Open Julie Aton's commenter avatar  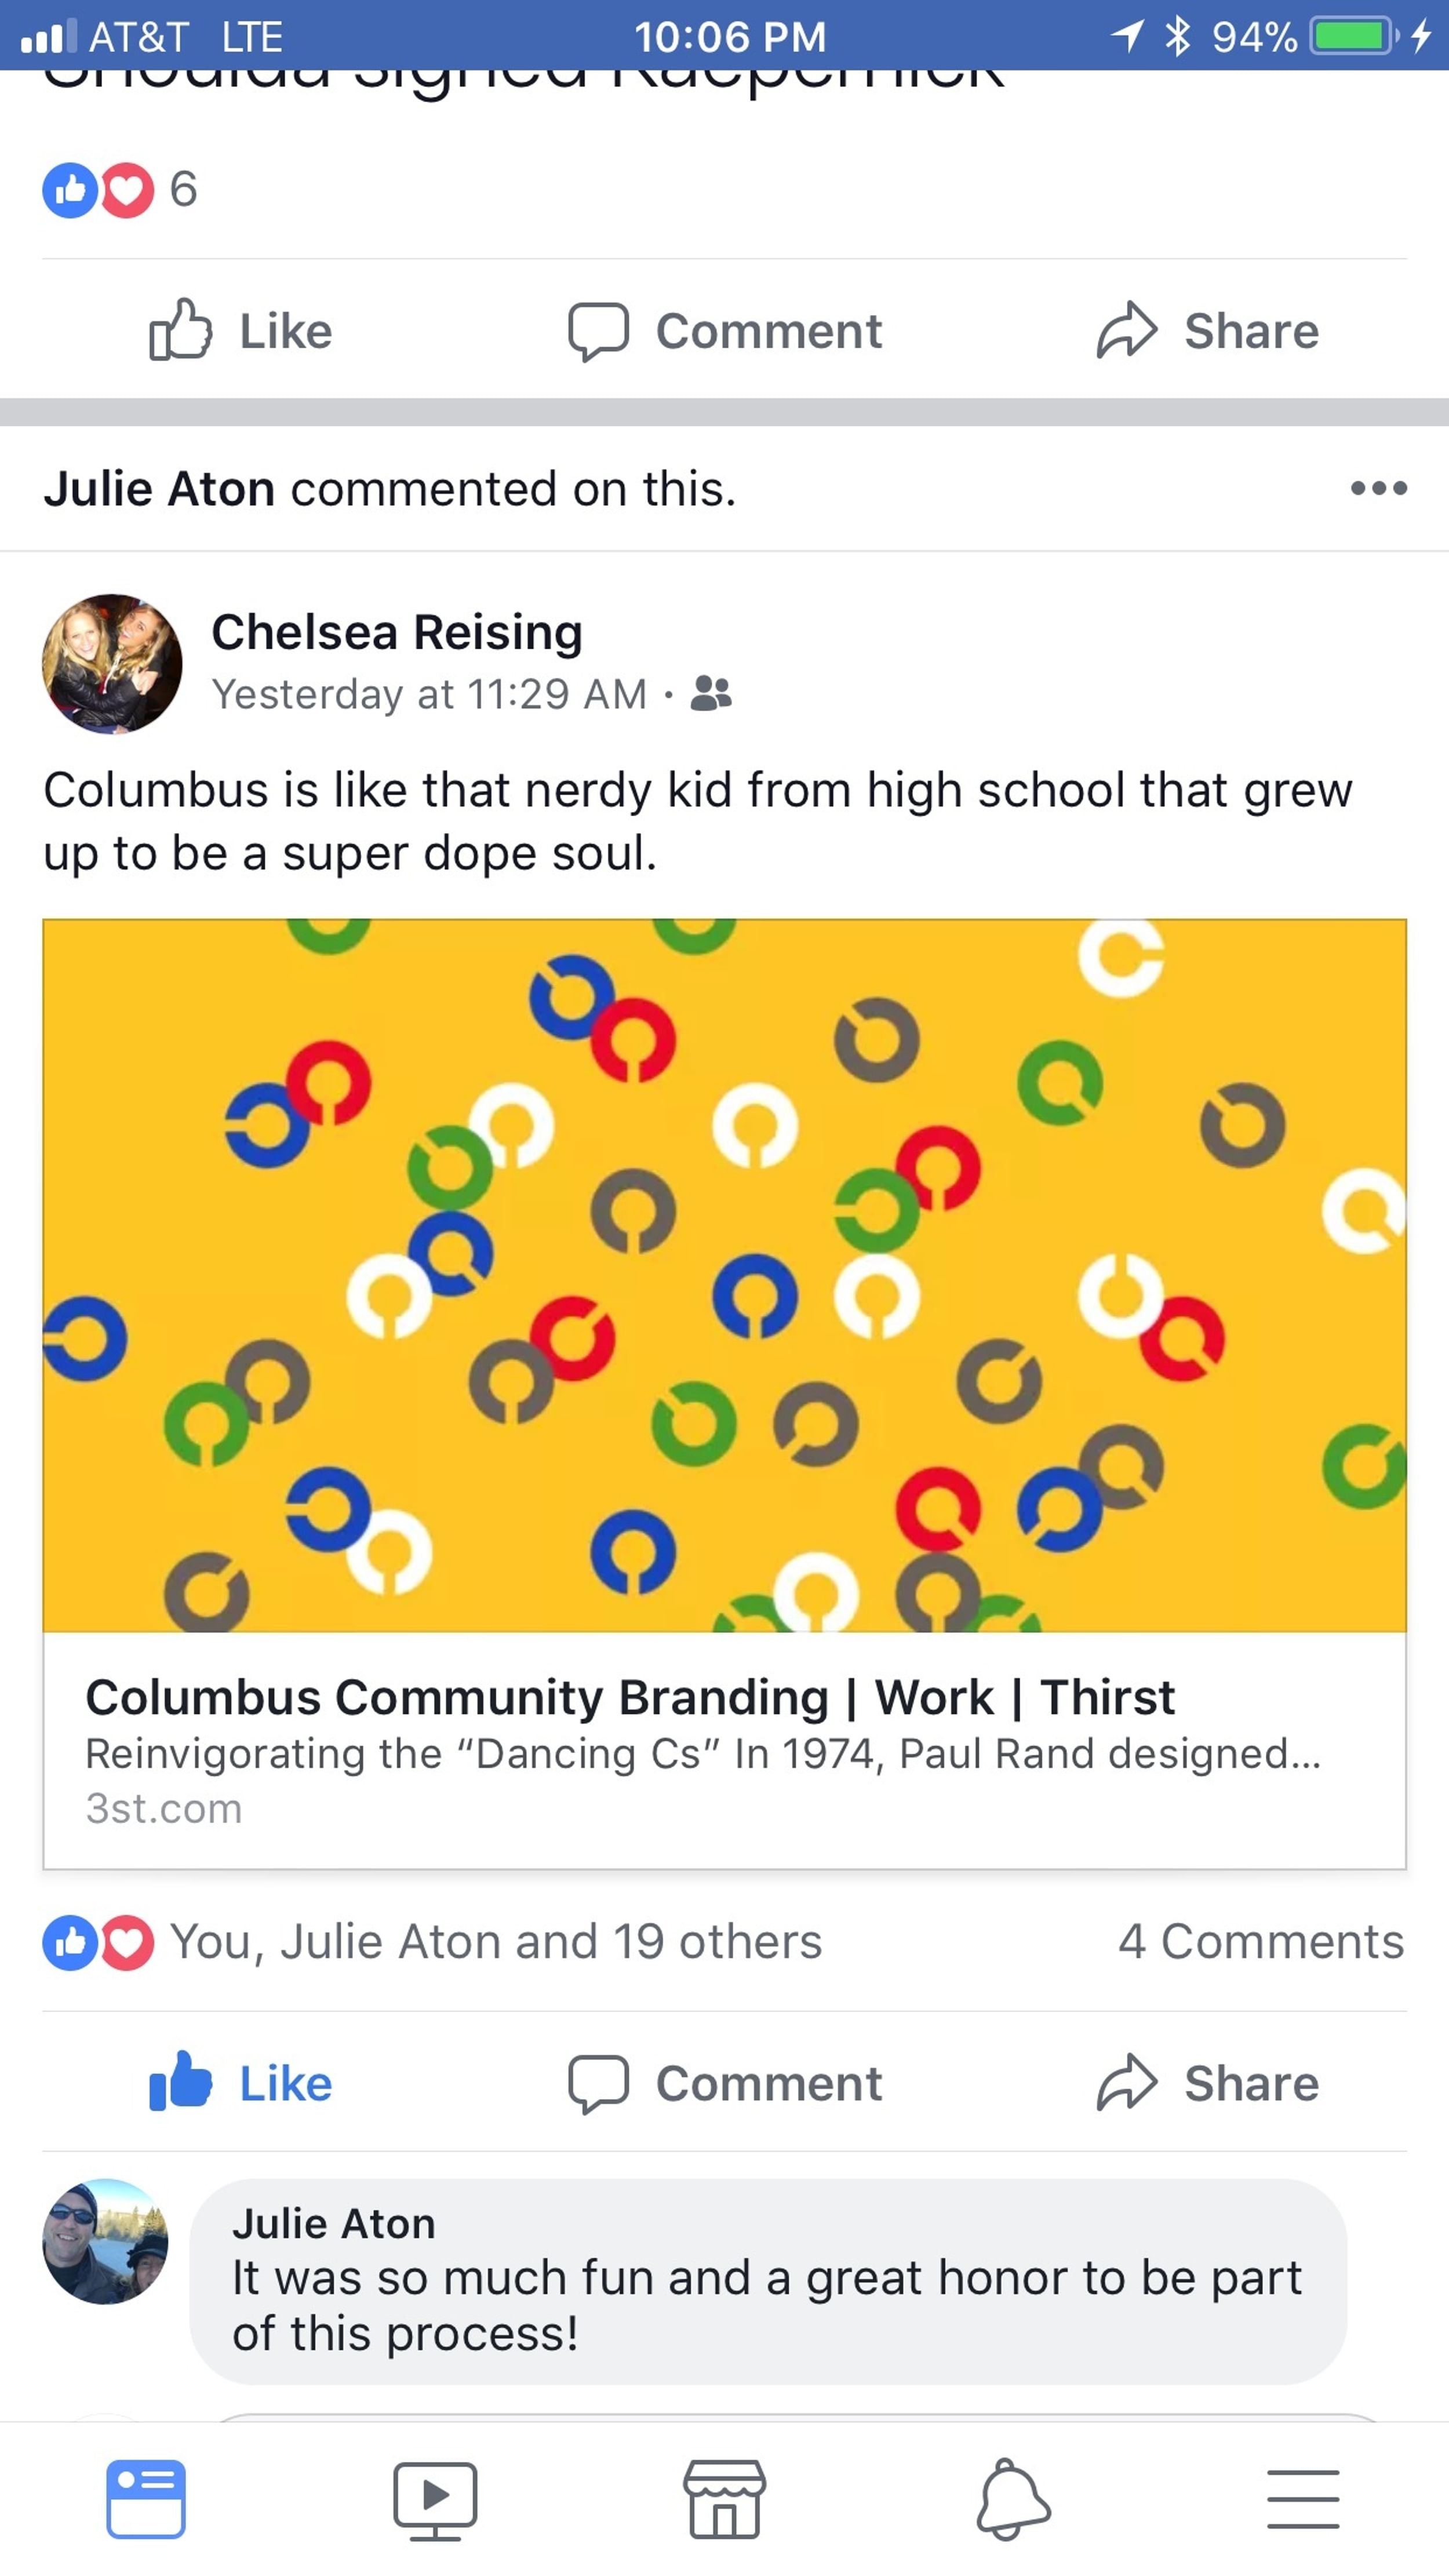click(105, 2241)
